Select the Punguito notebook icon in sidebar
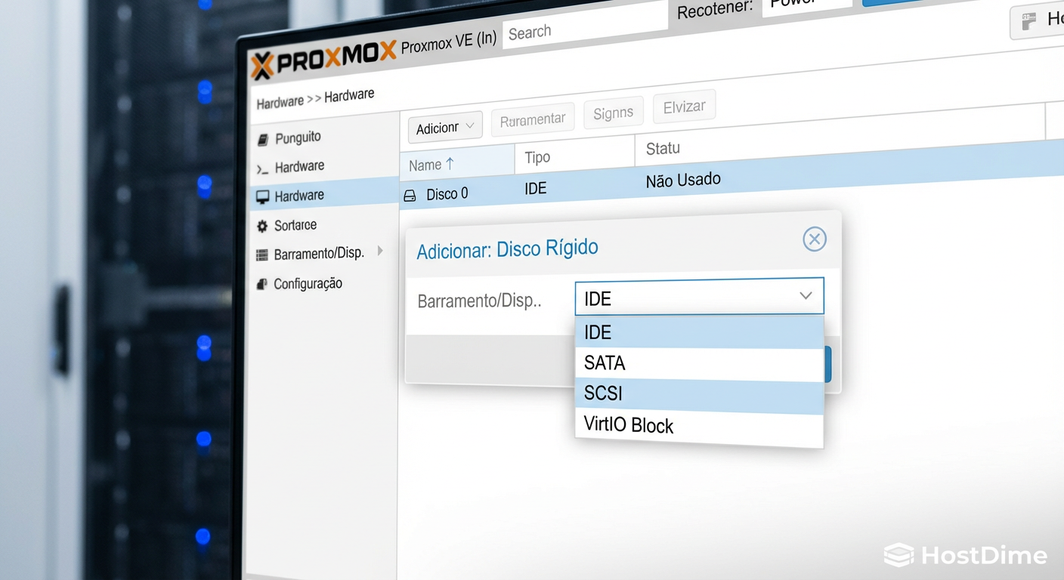The width and height of the screenshot is (1064, 580). [264, 137]
